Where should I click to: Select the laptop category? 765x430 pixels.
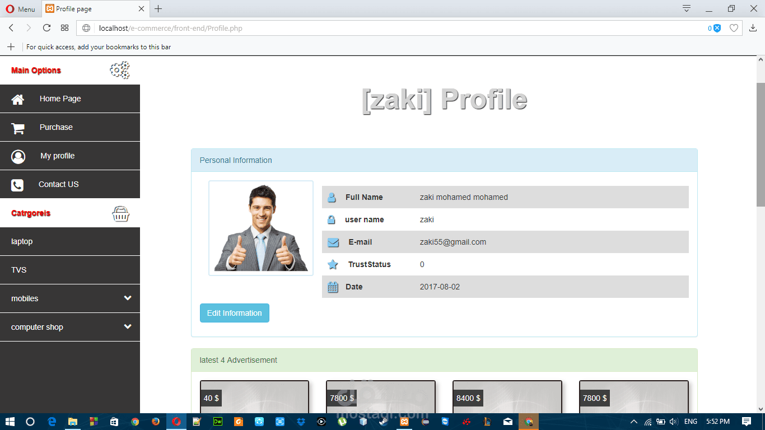click(x=70, y=242)
